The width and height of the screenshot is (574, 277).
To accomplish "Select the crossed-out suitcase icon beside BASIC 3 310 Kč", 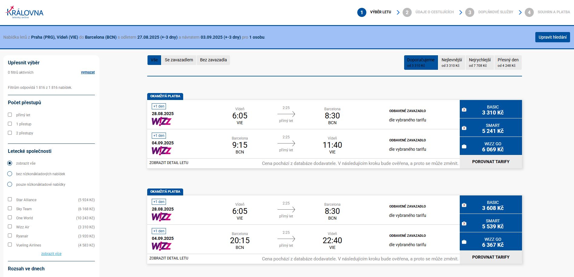I will [464, 110].
